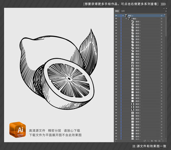Screen dimensions: 171x150
Task: Switch to the 图层 (Layers) panel tab
Action: coord(117,11)
